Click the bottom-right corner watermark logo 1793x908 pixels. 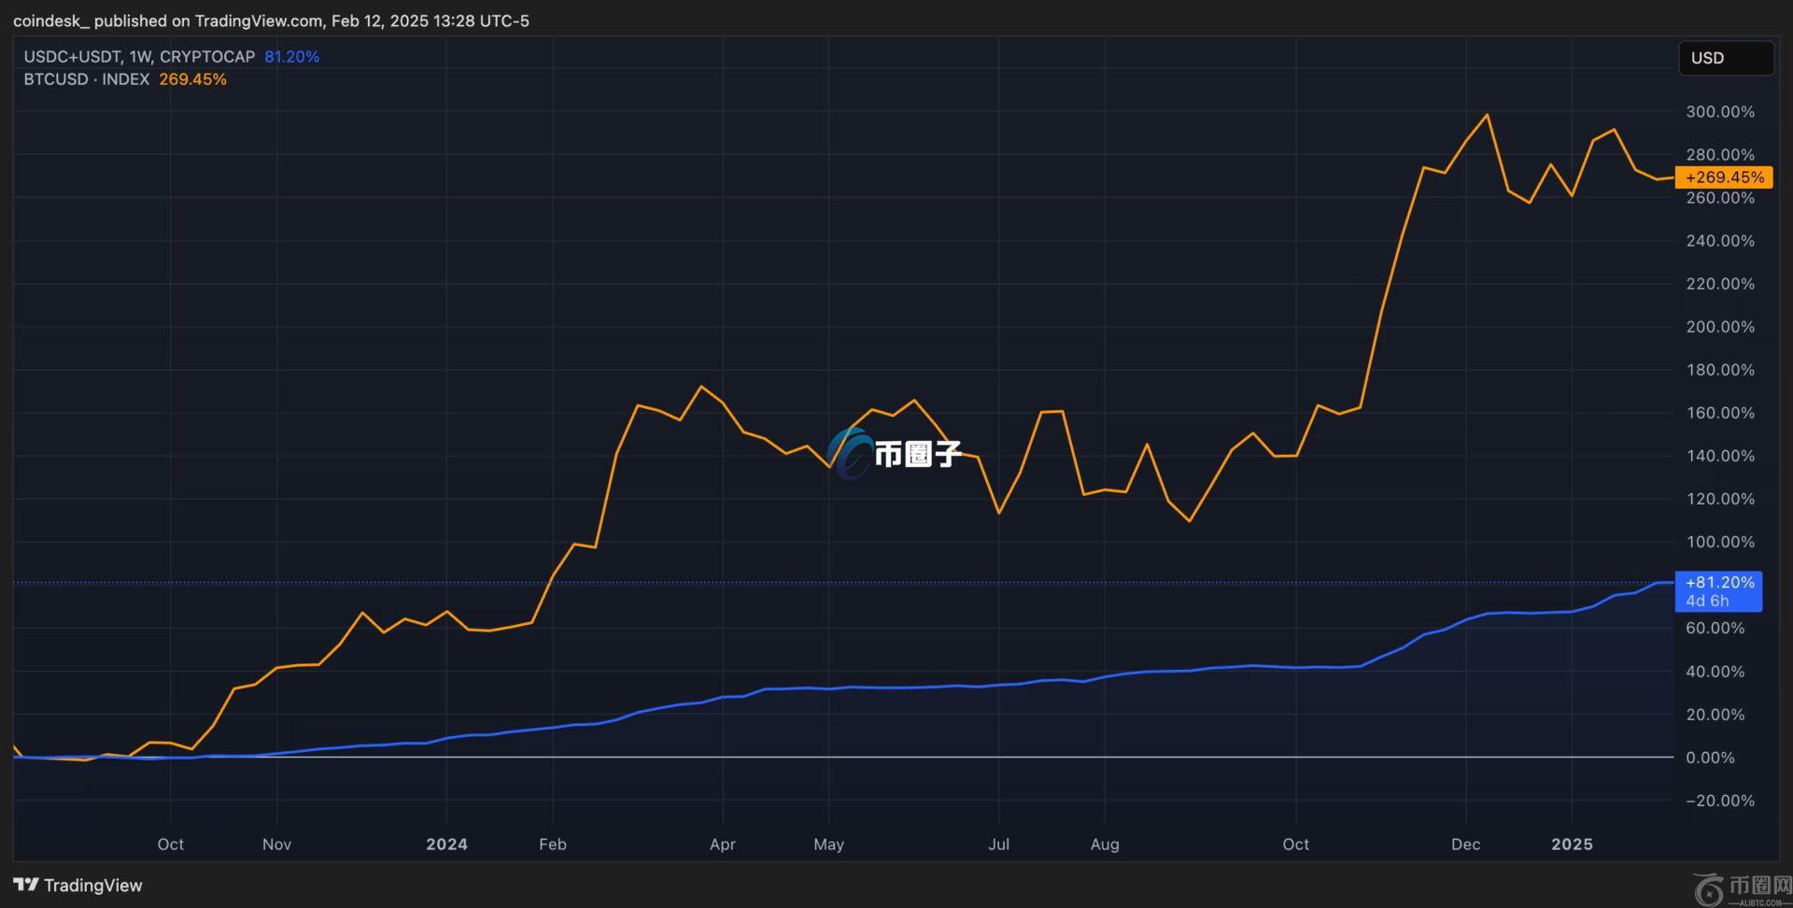coord(1709,889)
